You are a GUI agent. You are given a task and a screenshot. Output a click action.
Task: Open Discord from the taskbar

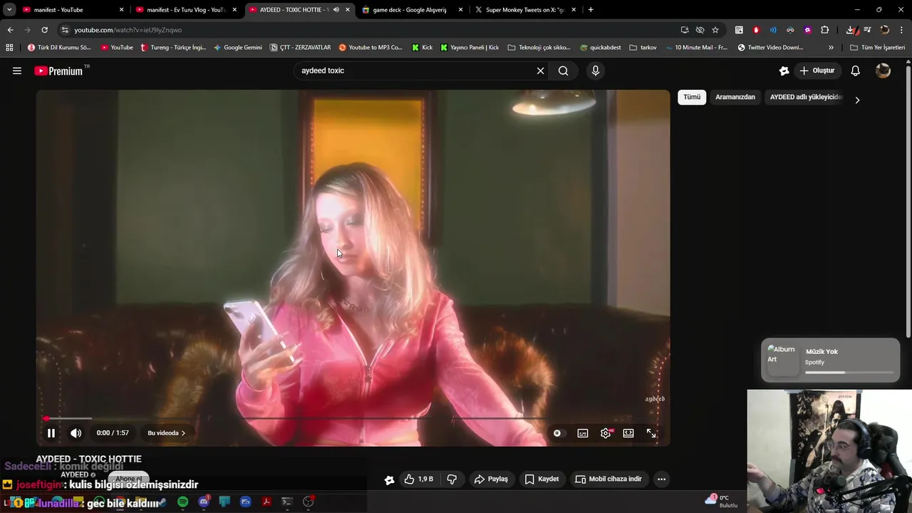(x=204, y=502)
